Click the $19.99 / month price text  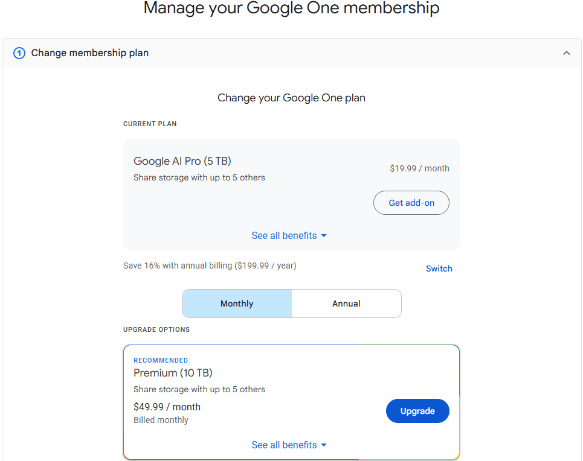click(x=419, y=168)
